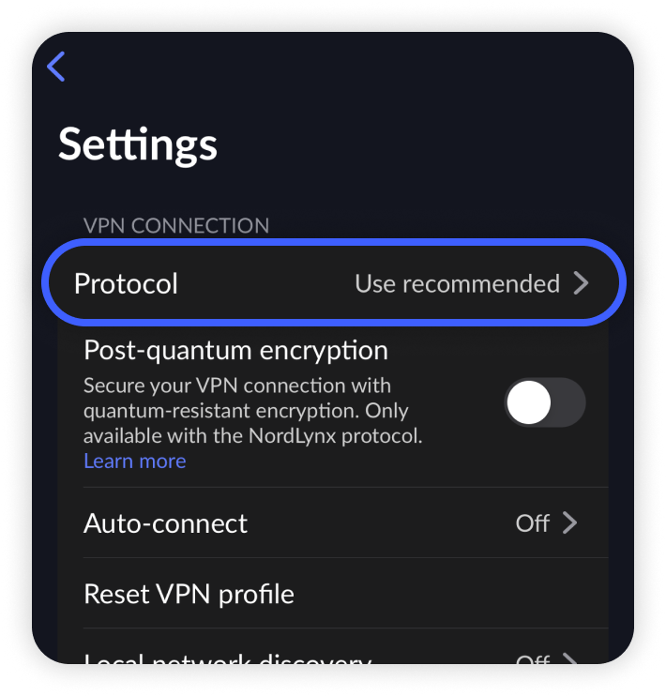The image size is (666, 696).
Task: Open the Learn more link
Action: click(x=134, y=461)
